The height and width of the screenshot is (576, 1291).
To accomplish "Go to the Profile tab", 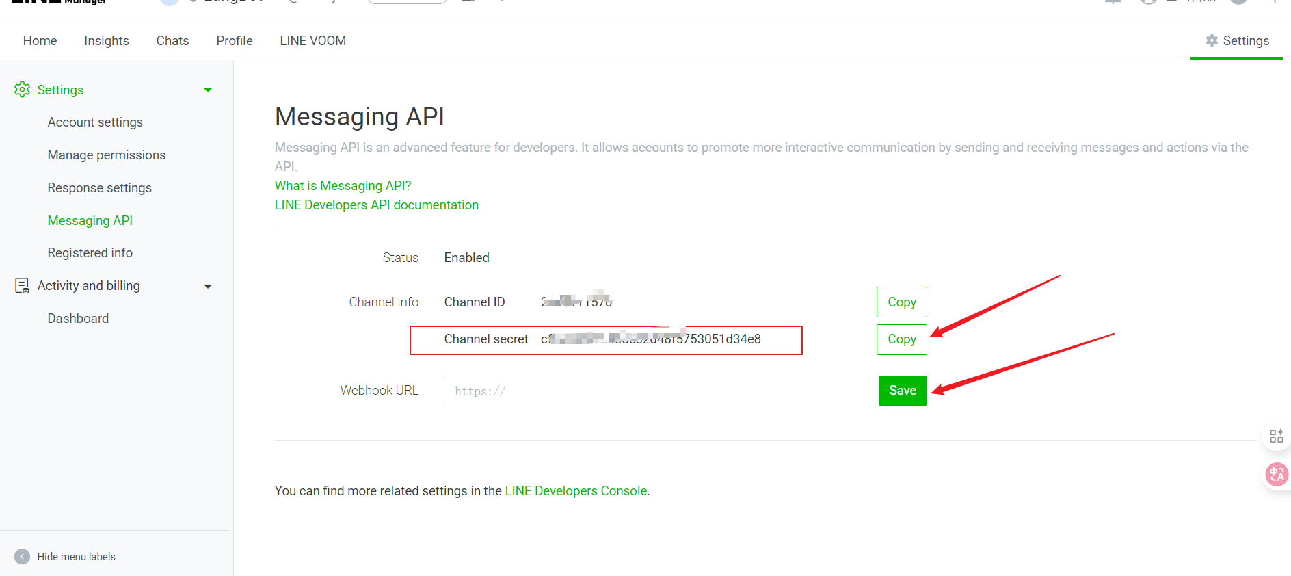I will pos(235,40).
